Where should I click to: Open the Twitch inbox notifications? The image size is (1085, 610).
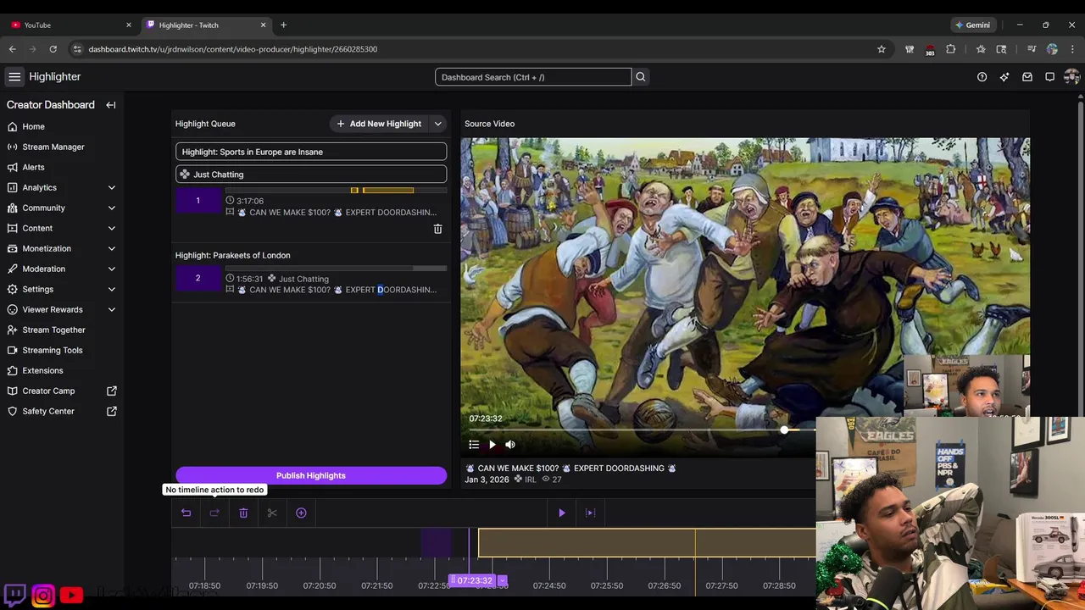pos(1027,77)
